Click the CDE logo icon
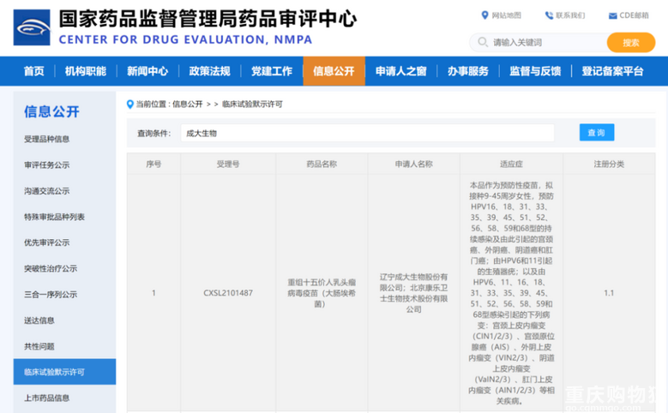The image size is (668, 413). click(x=32, y=27)
